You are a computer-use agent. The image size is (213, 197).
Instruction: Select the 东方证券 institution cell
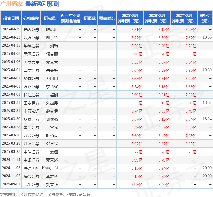pyautogui.click(x=32, y=38)
